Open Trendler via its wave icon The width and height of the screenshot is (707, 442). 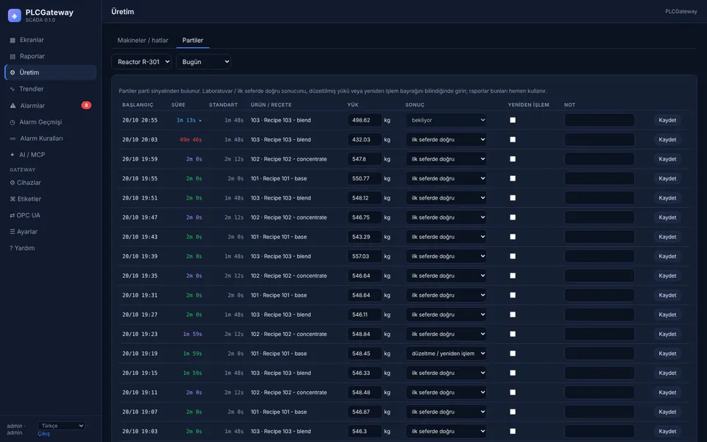click(13, 89)
